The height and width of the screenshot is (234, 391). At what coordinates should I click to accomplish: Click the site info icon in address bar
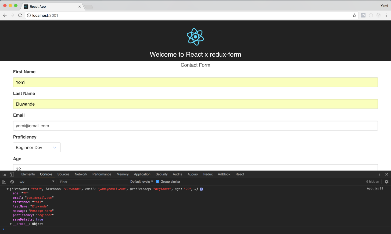point(29,15)
